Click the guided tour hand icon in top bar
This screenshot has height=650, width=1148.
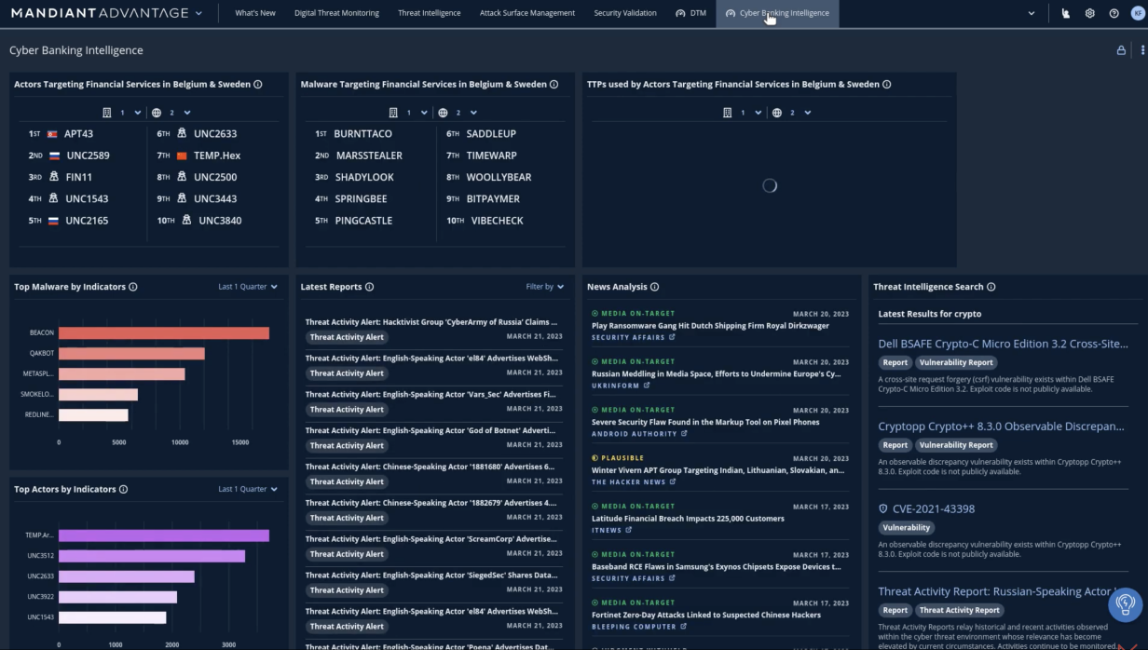click(x=1066, y=13)
